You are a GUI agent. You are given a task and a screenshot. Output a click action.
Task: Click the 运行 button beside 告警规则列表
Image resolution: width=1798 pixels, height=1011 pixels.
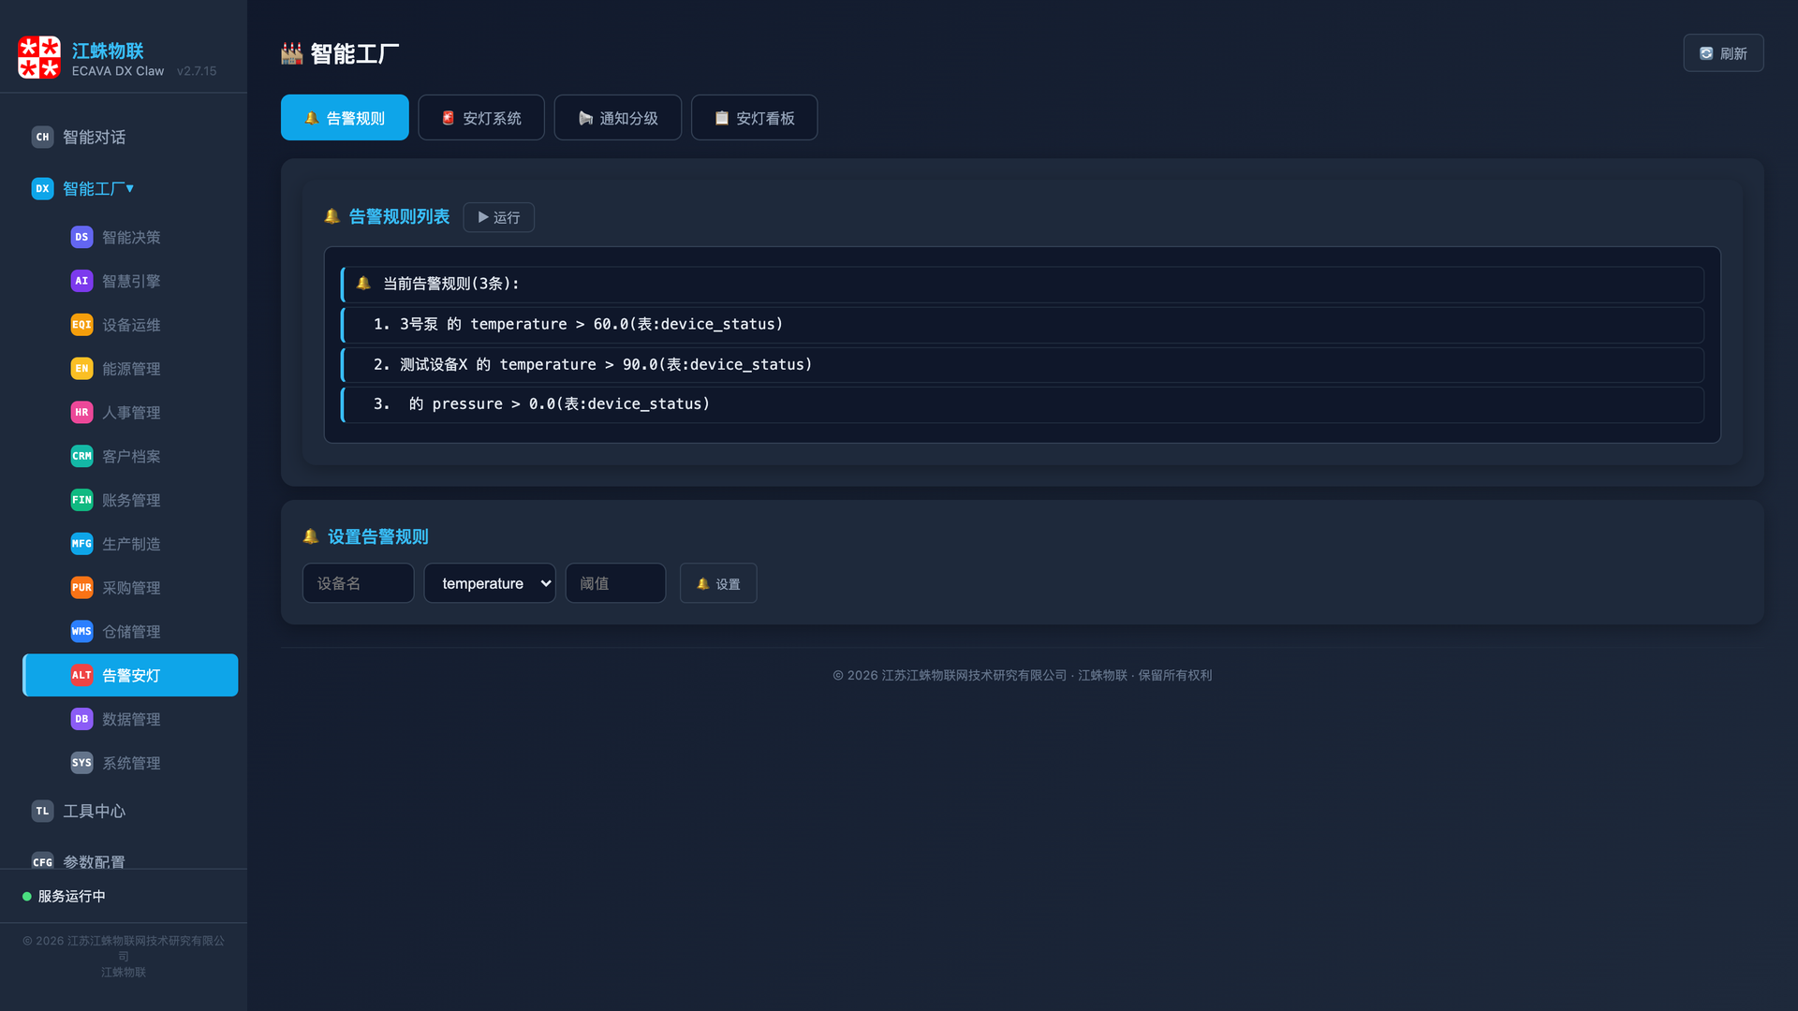(x=498, y=217)
